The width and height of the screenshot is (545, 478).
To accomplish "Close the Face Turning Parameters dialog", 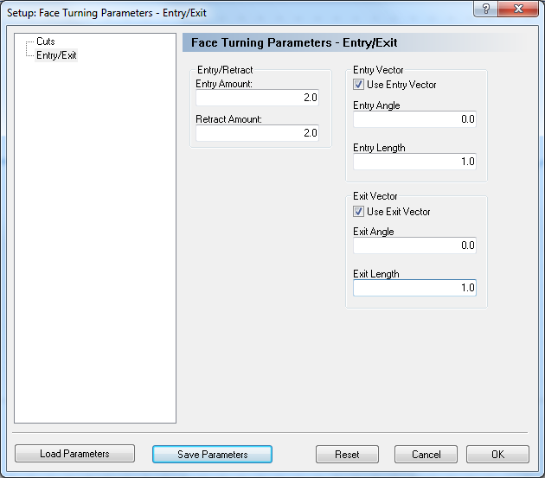I will 518,9.
